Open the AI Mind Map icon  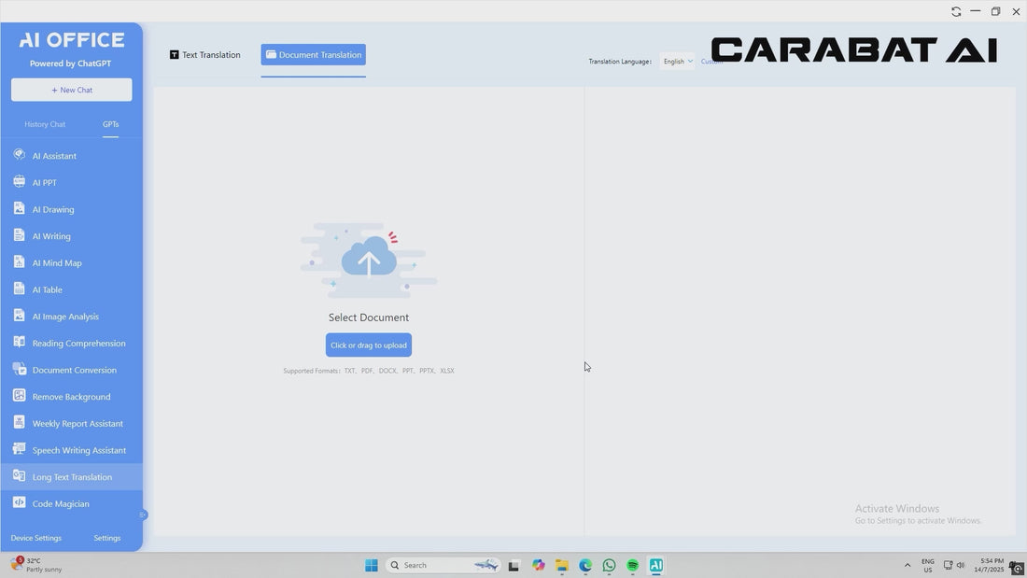19,262
